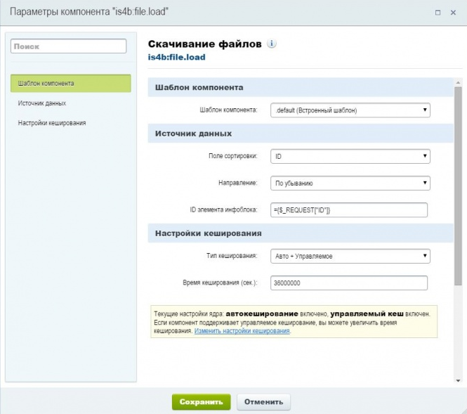The width and height of the screenshot is (467, 414).
Task: Click the scrollbar down arrow
Action: click(x=458, y=380)
